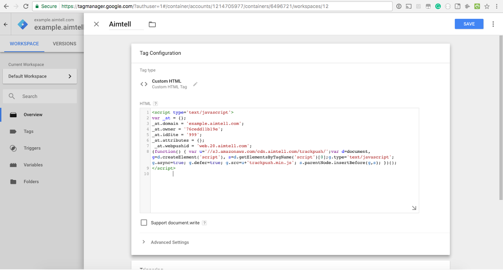Bookmark page with the star icon
The image size is (503, 270).
coord(487,6)
